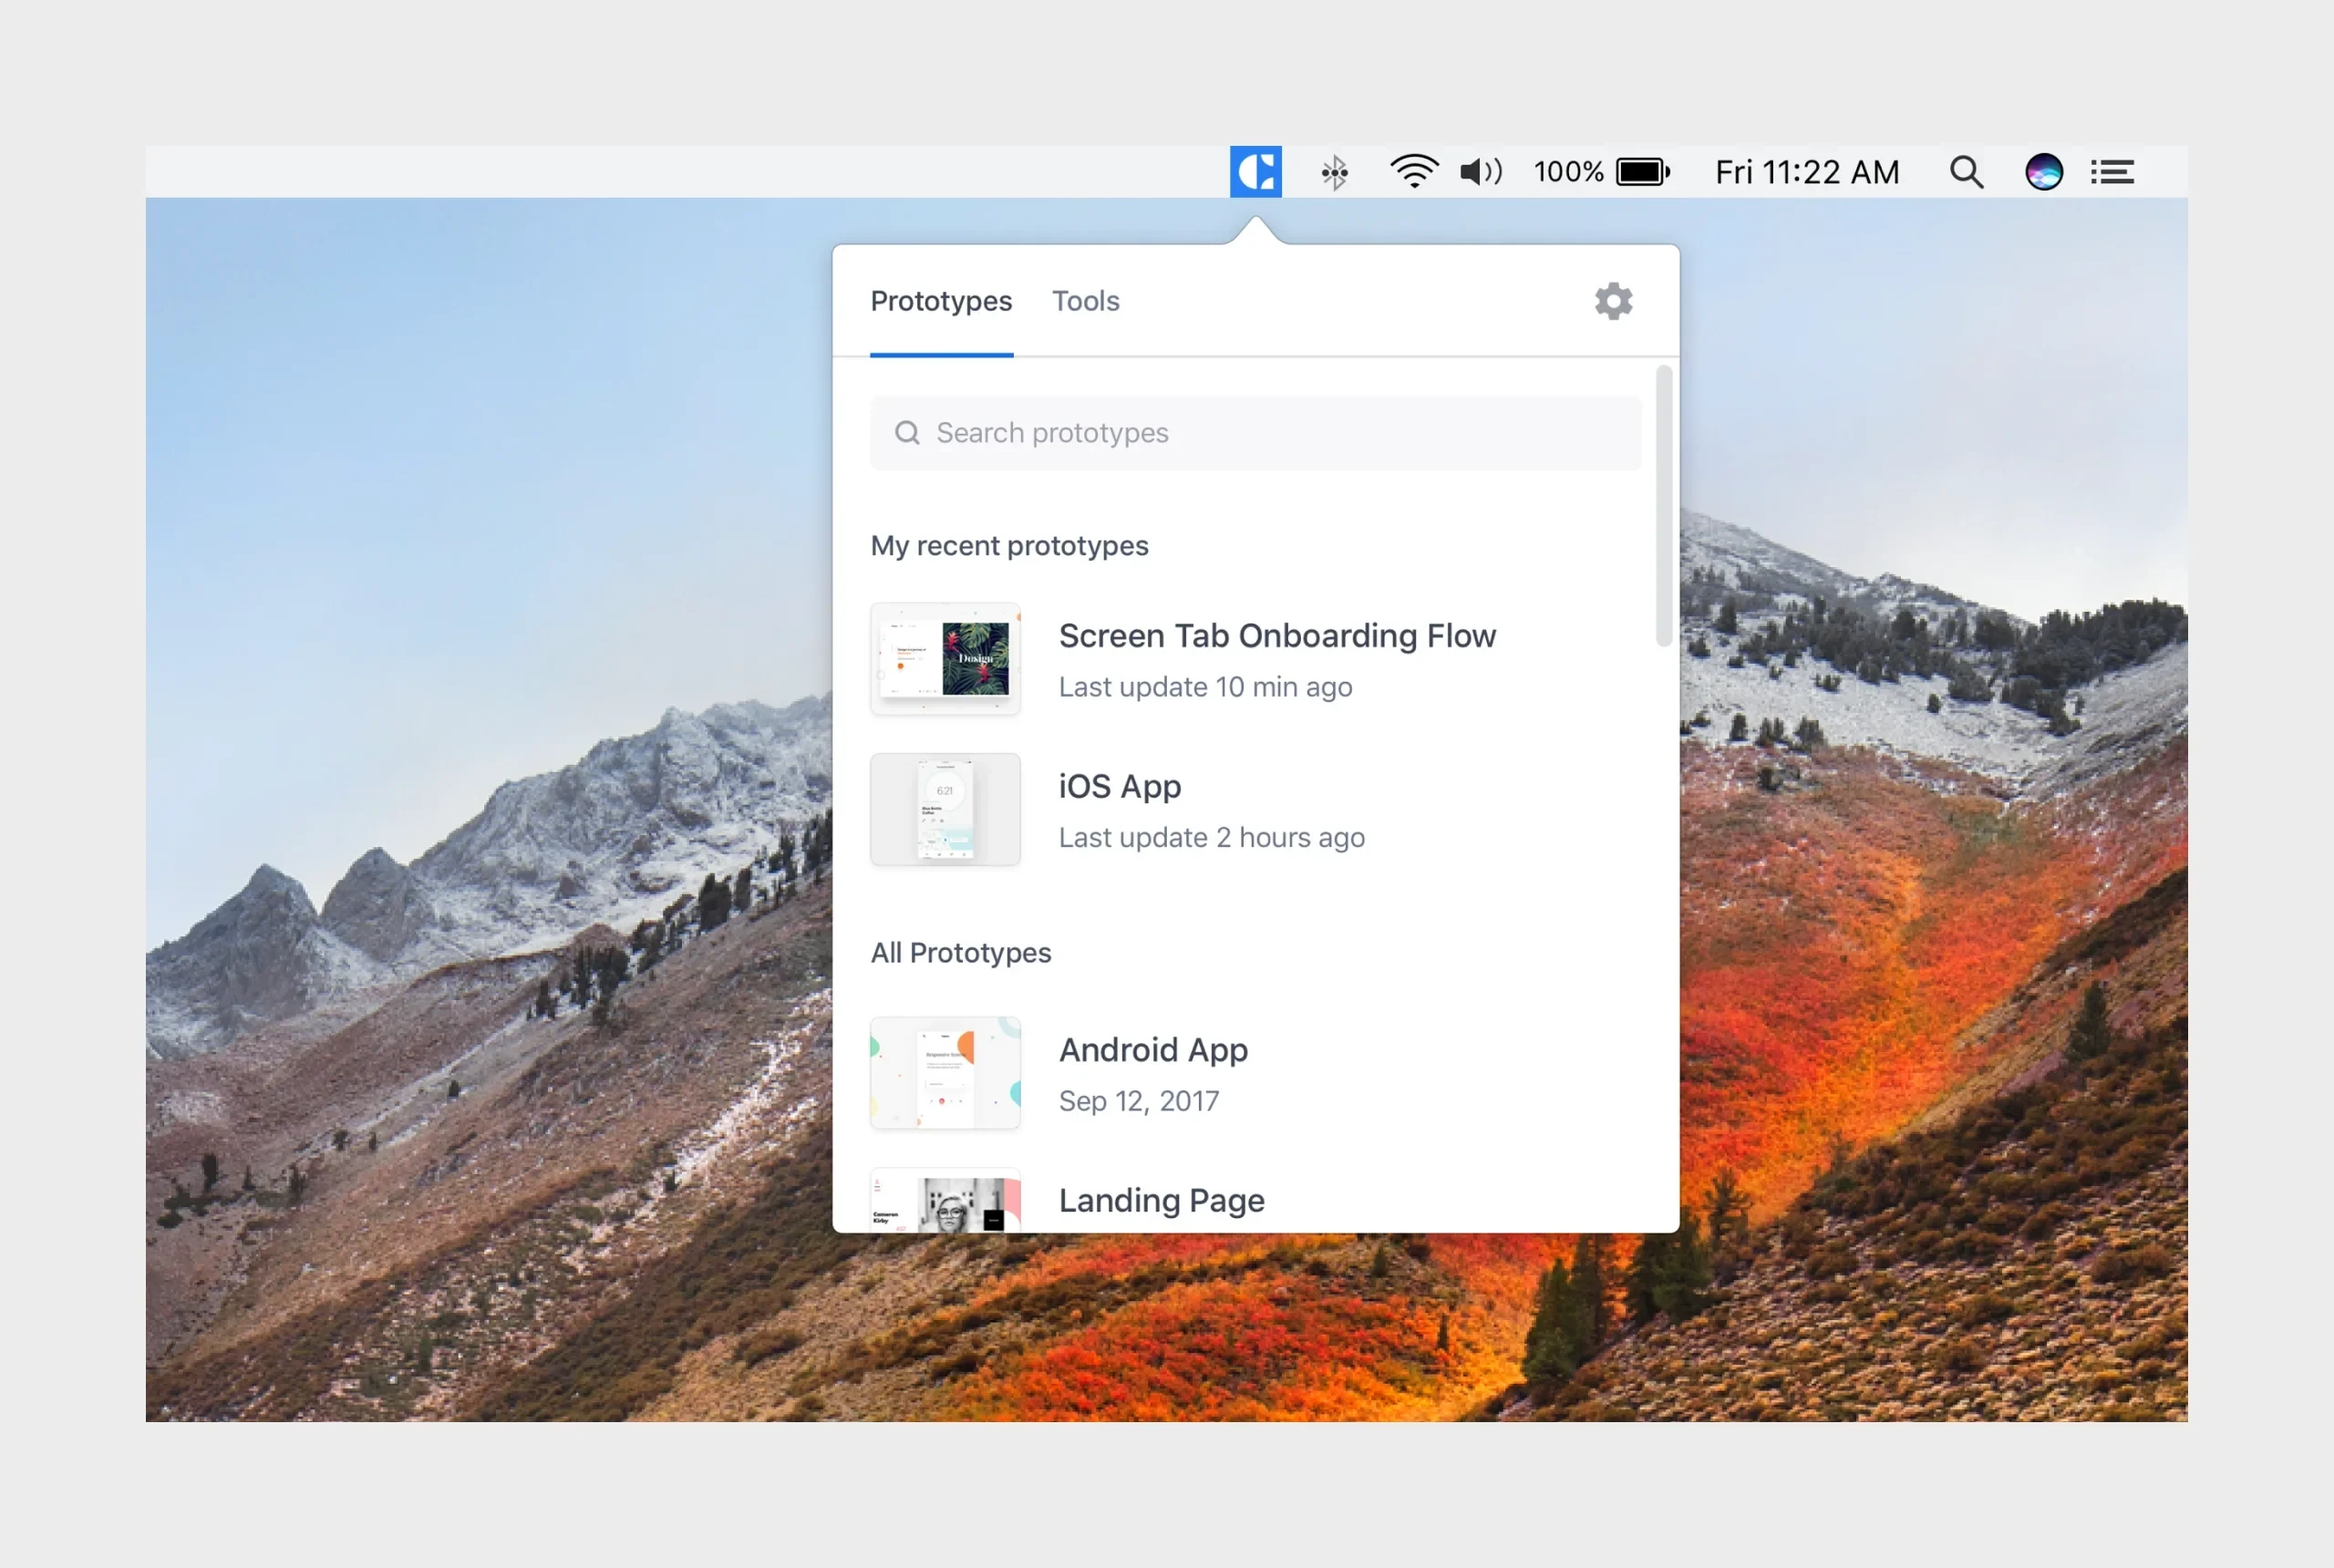
Task: Select the Prototypes tab
Action: 940,301
